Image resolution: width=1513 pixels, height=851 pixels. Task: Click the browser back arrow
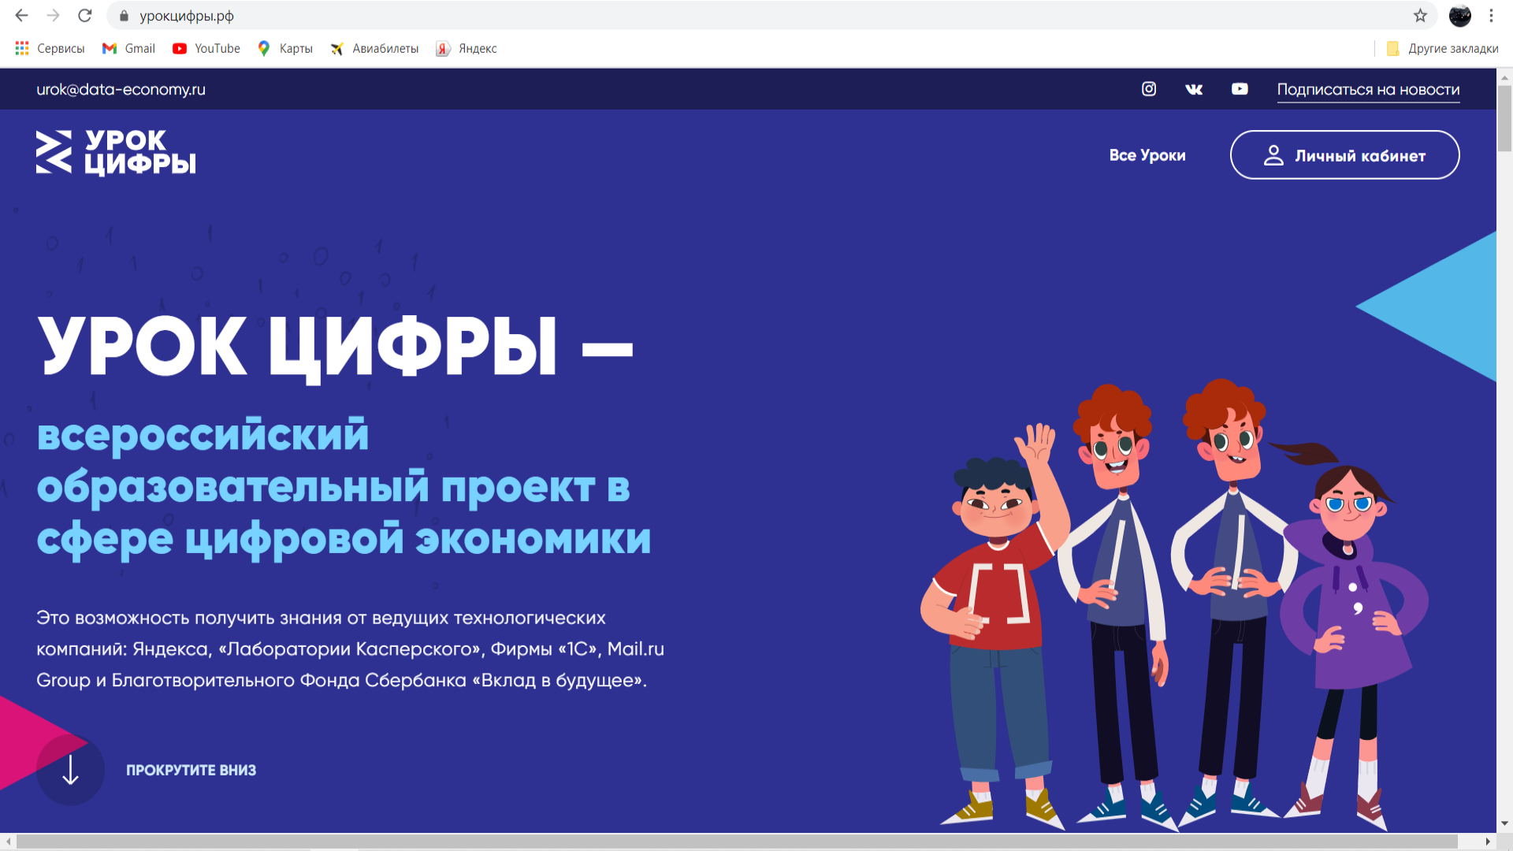[x=21, y=16]
